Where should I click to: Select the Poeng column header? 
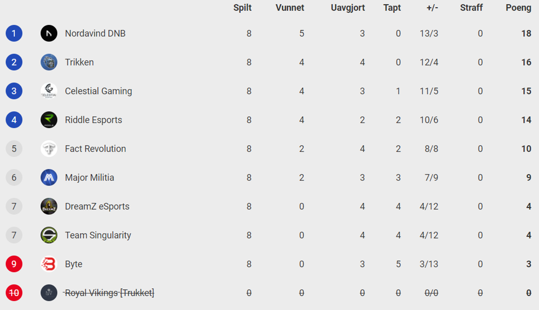tap(518, 8)
